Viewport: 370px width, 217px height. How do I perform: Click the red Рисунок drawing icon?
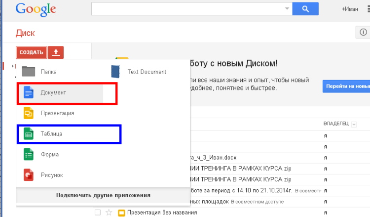[x=28, y=175]
